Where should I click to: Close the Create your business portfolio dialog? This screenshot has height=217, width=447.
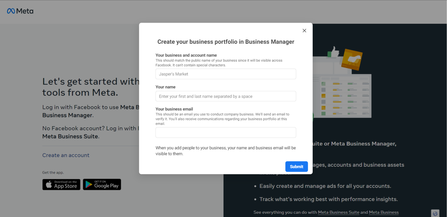(304, 30)
